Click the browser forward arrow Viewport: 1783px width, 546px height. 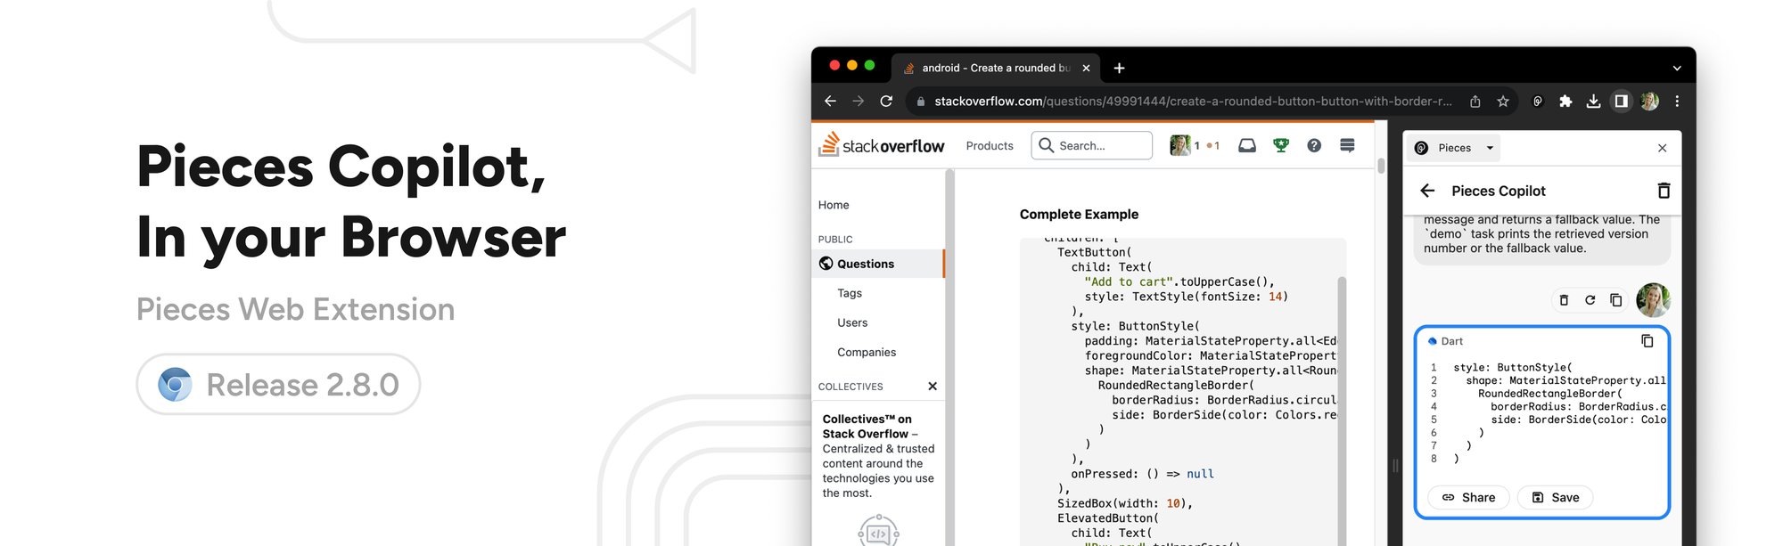[x=858, y=102]
